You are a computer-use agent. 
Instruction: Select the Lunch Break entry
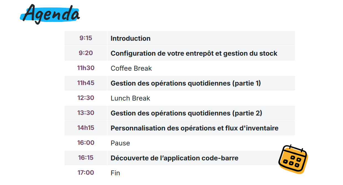[130, 98]
